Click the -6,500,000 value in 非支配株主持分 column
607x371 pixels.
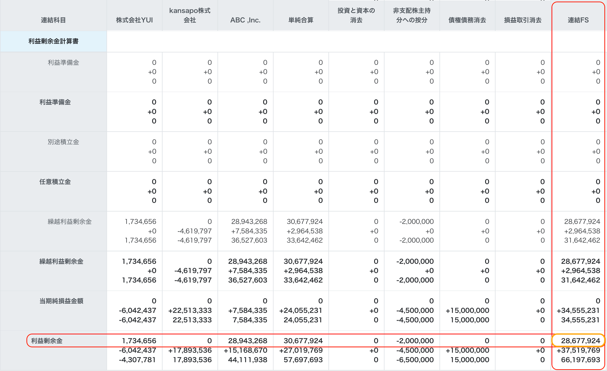tap(415, 360)
